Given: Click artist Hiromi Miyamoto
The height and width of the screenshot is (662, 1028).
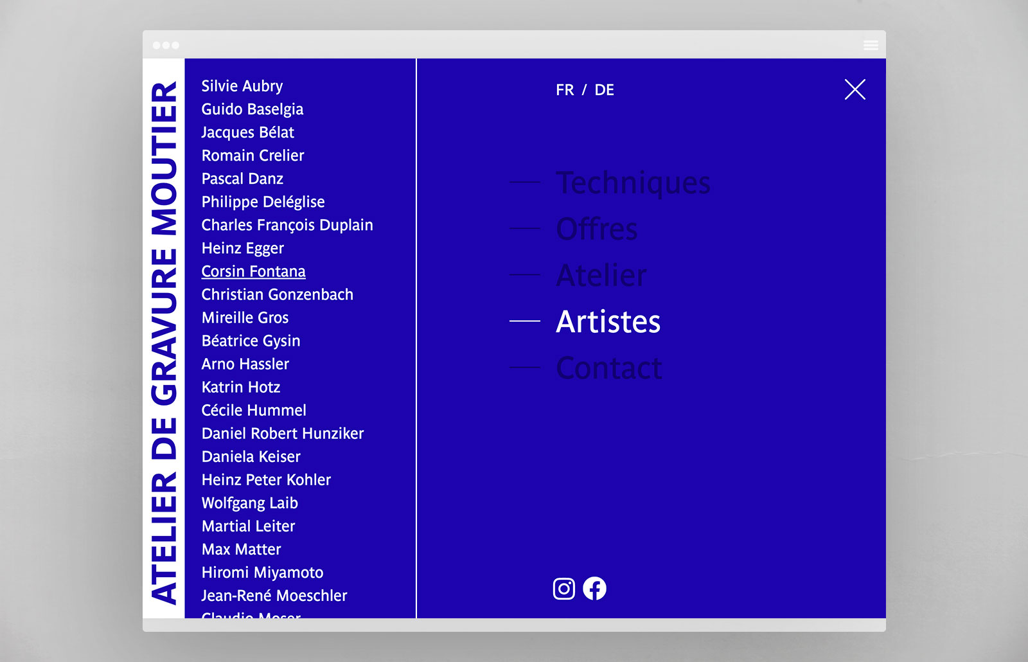Looking at the screenshot, I should [x=262, y=572].
